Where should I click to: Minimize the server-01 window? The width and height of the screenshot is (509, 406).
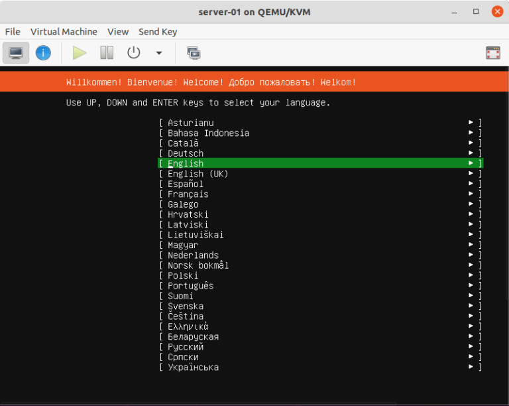click(x=454, y=12)
